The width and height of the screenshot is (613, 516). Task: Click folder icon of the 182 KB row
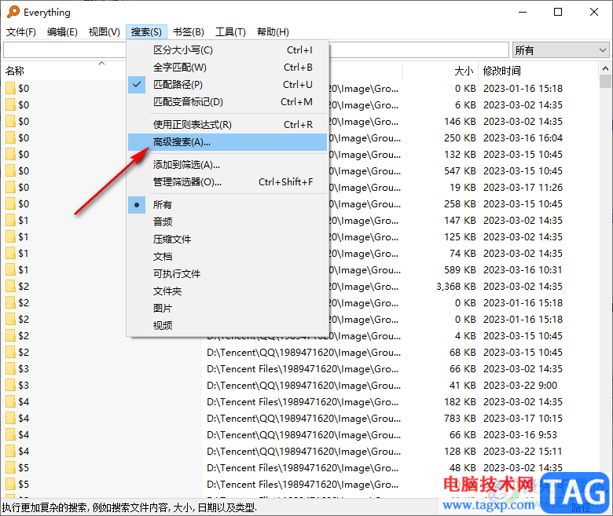[10, 401]
